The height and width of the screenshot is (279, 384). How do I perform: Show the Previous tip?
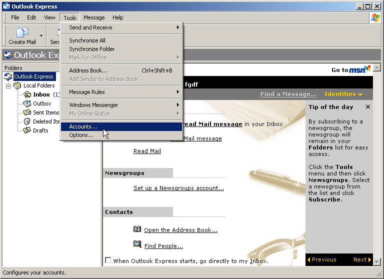pyautogui.click(x=322, y=259)
